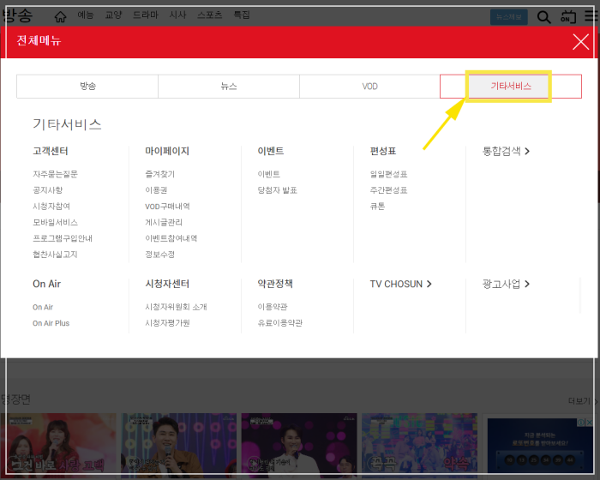
Task: Click 더보기 link beside 명장면
Action: pyautogui.click(x=582, y=401)
